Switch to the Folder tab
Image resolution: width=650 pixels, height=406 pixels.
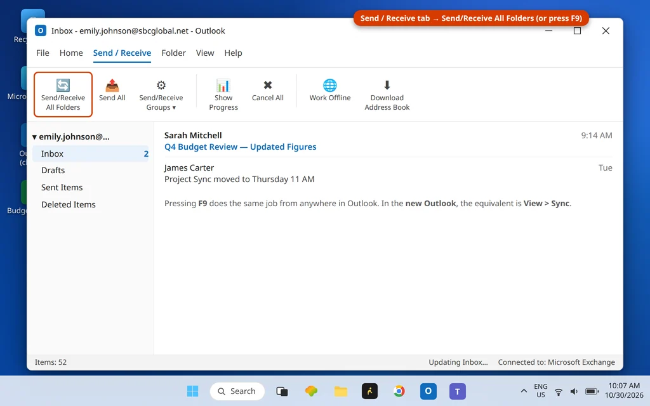174,53
